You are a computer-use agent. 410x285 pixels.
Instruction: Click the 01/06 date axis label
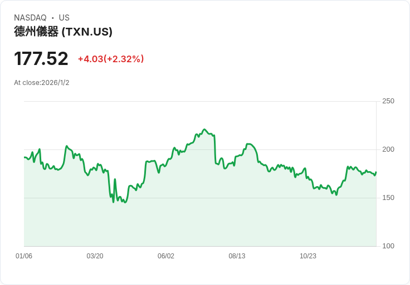(24, 256)
